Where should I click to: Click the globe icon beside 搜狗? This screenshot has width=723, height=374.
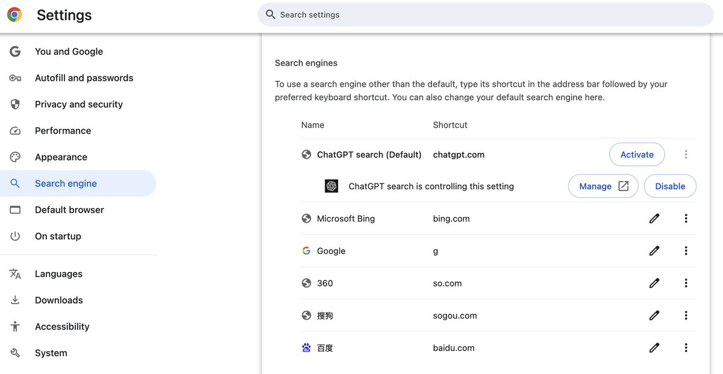pos(307,315)
